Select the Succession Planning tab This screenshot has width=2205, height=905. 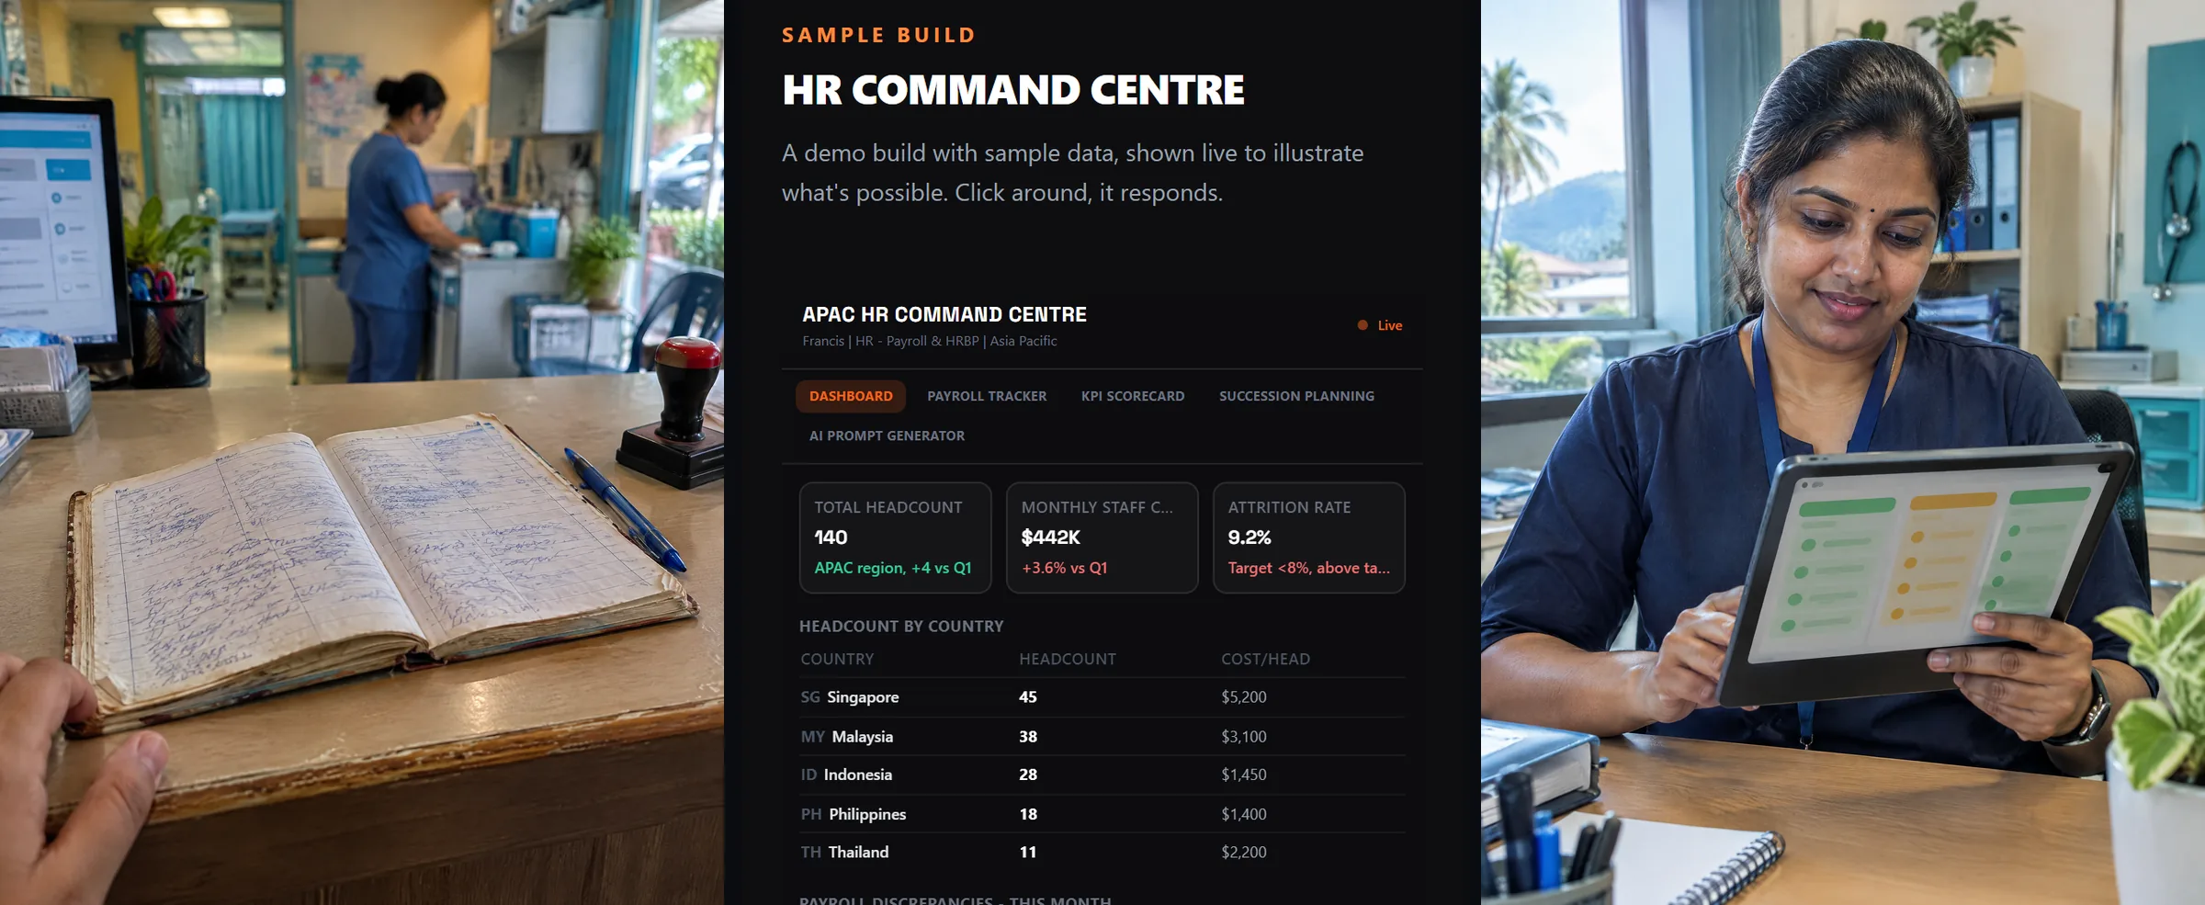1296,396
